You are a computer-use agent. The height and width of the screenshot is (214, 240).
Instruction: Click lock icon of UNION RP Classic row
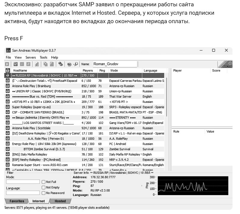[8, 91]
